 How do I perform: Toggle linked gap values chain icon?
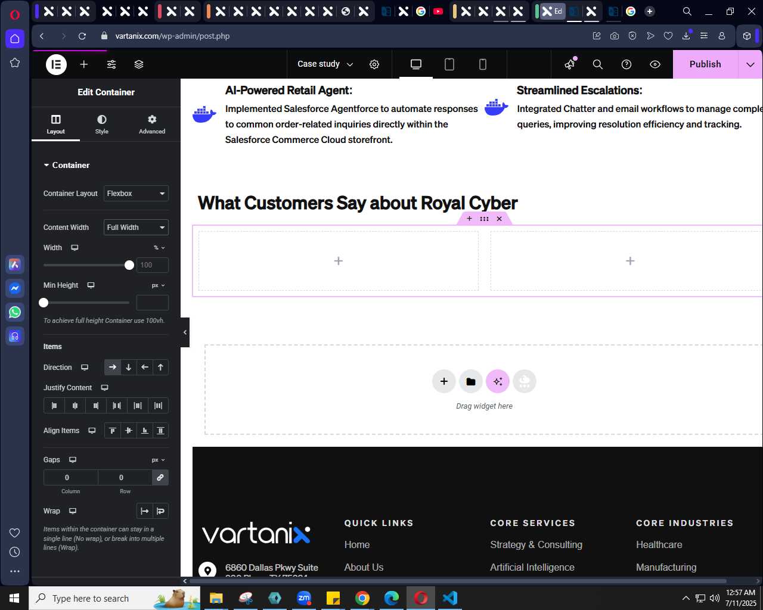coord(160,477)
